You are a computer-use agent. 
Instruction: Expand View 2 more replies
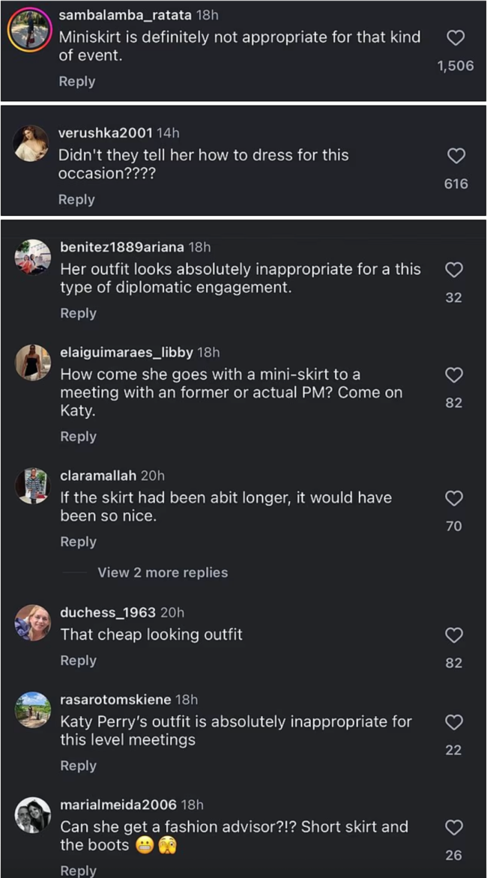[163, 572]
